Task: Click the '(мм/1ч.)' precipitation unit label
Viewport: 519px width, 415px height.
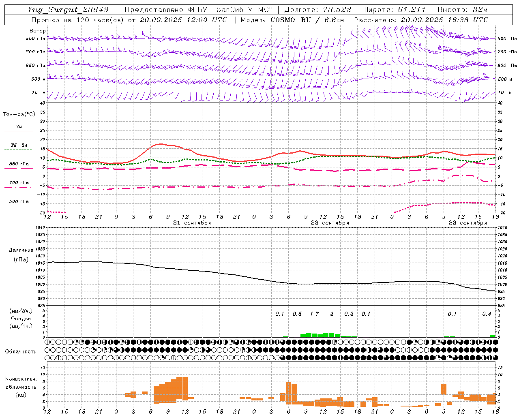Action: [x=21, y=326]
